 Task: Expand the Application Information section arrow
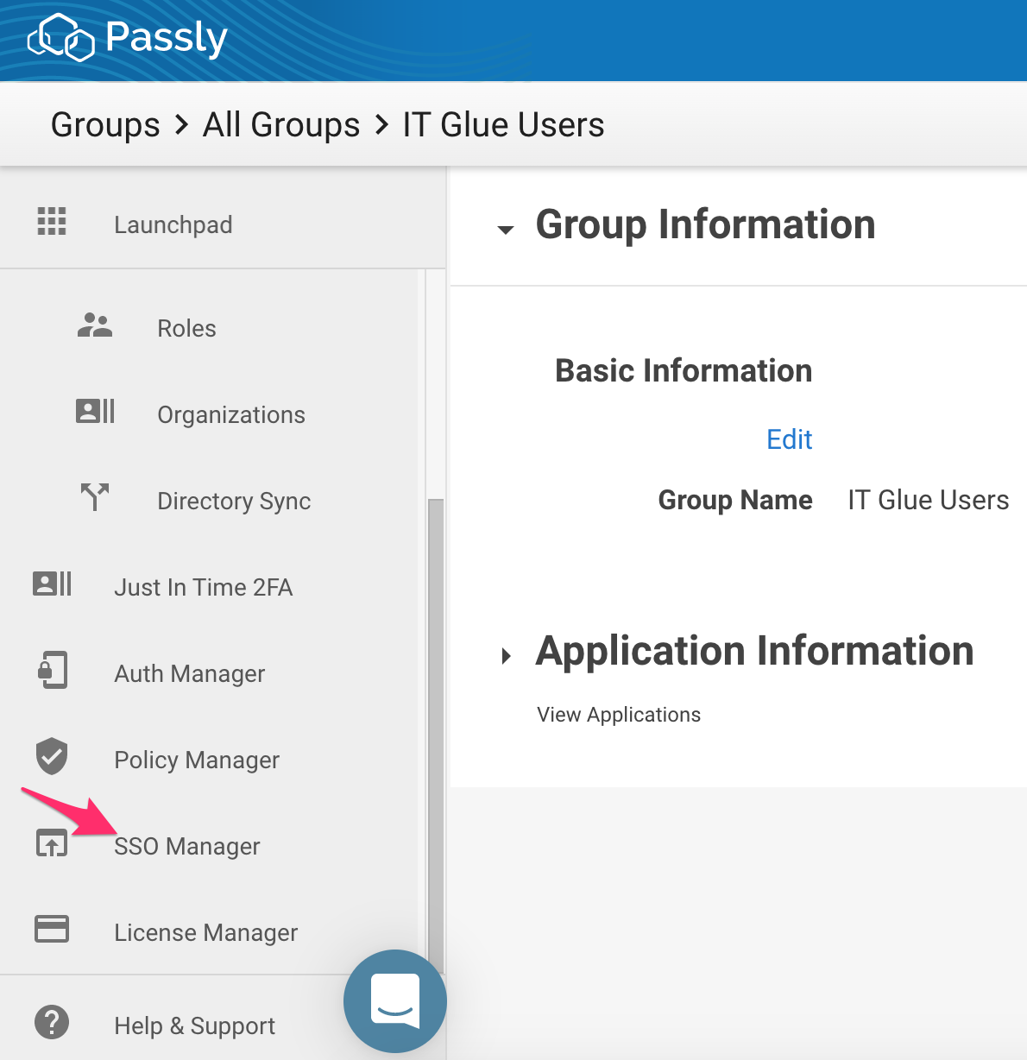click(x=507, y=656)
